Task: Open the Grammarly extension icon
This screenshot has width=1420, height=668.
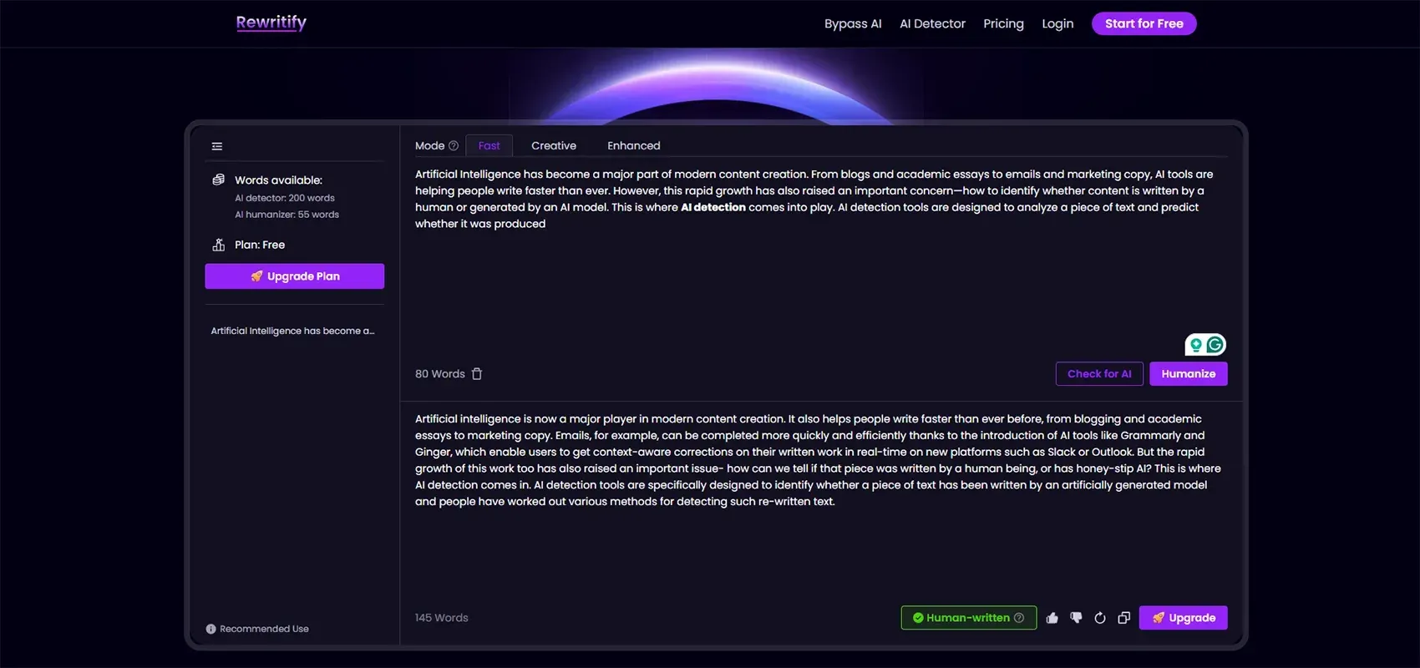Action: pos(1215,344)
